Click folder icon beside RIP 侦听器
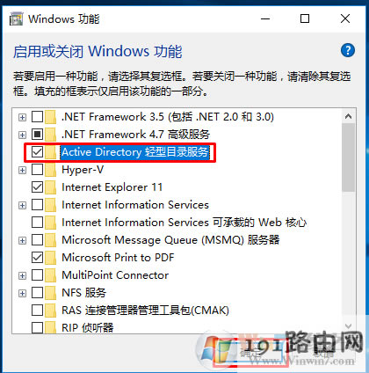 pyautogui.click(x=51, y=327)
